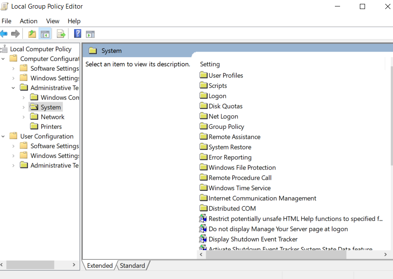Expand Software Settings under Computer Configuration
The width and height of the screenshot is (393, 279).
(13, 68)
